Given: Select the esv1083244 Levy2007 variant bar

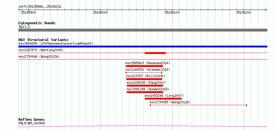Looking at the screenshot, I should click(x=163, y=99).
